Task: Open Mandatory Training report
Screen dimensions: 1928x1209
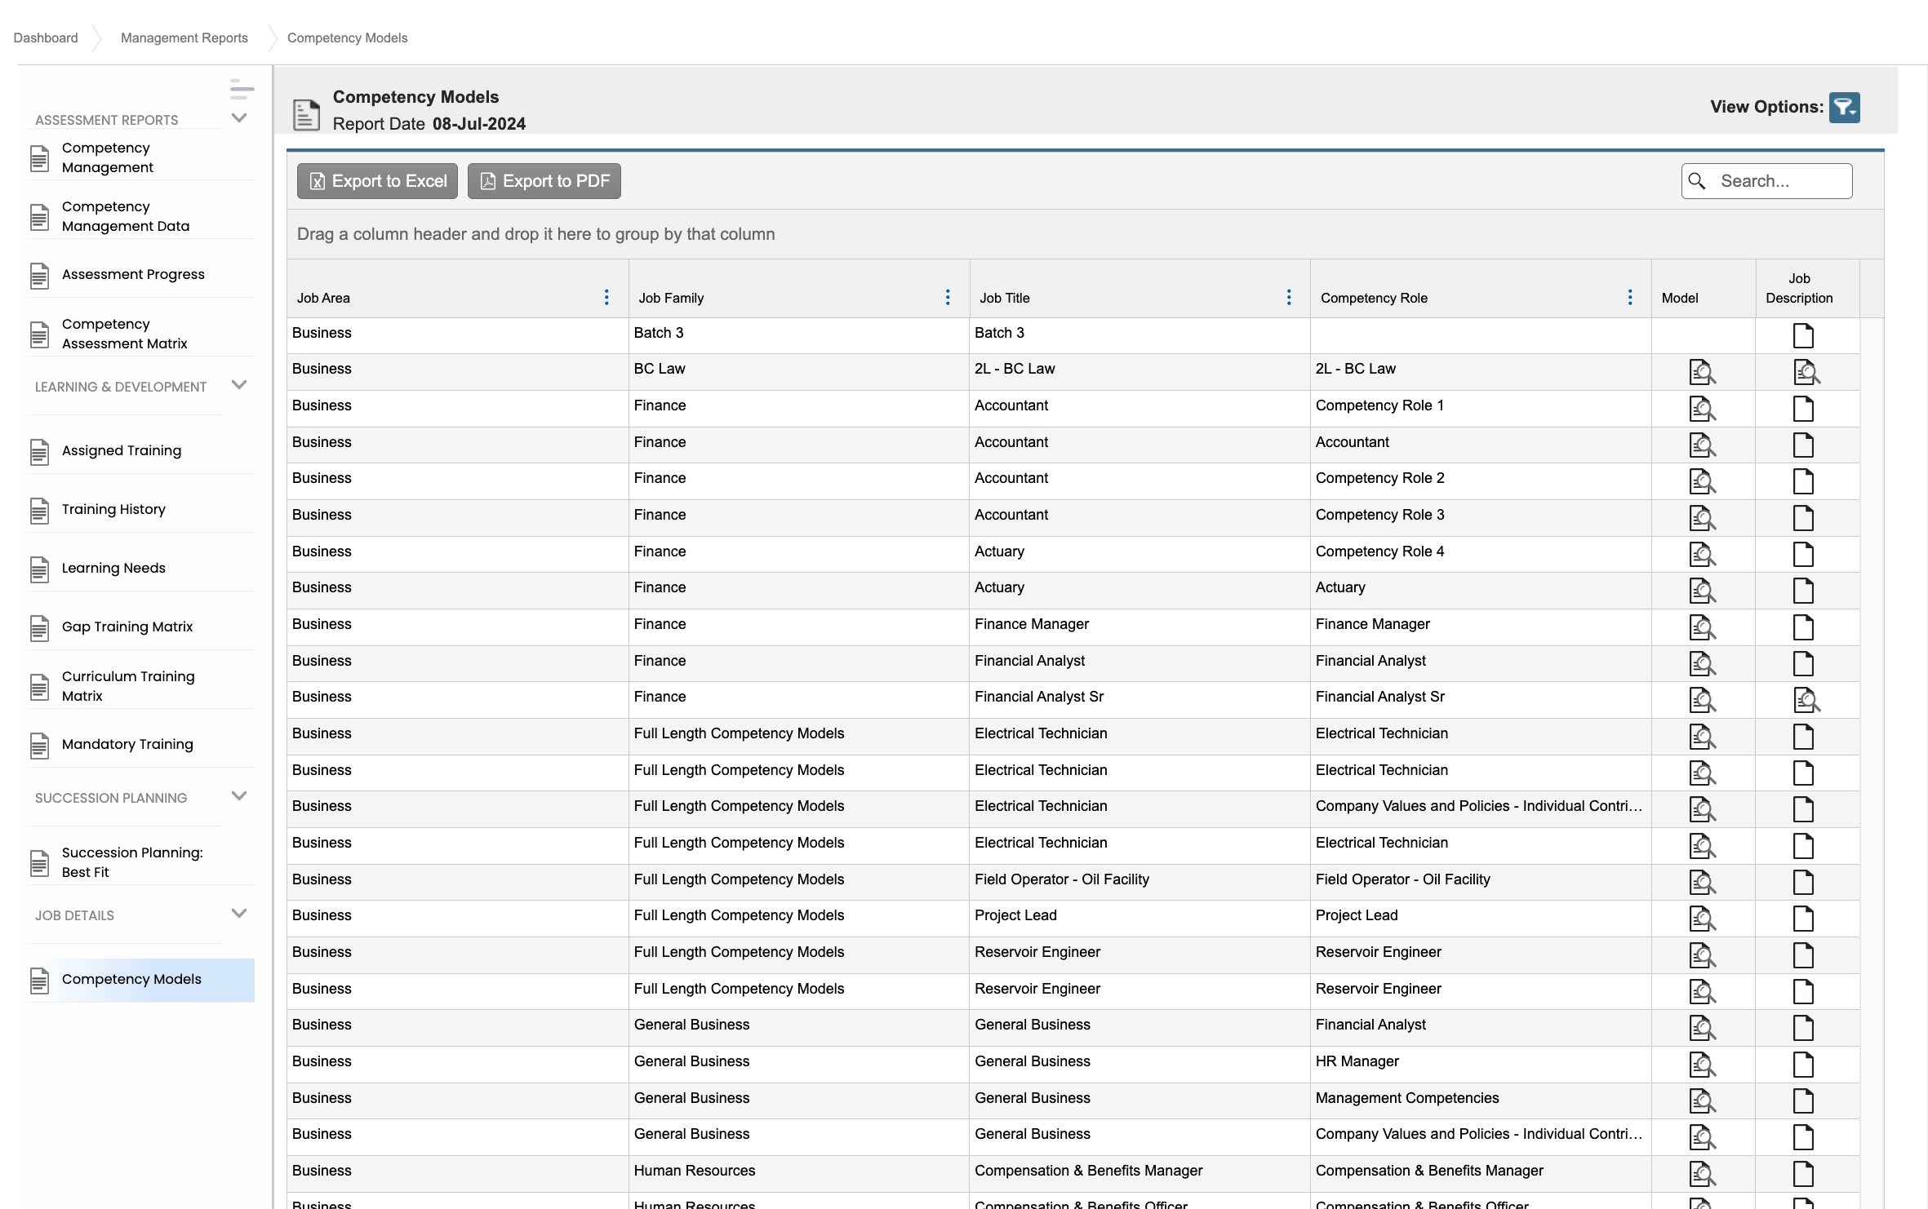Action: pyautogui.click(x=141, y=745)
